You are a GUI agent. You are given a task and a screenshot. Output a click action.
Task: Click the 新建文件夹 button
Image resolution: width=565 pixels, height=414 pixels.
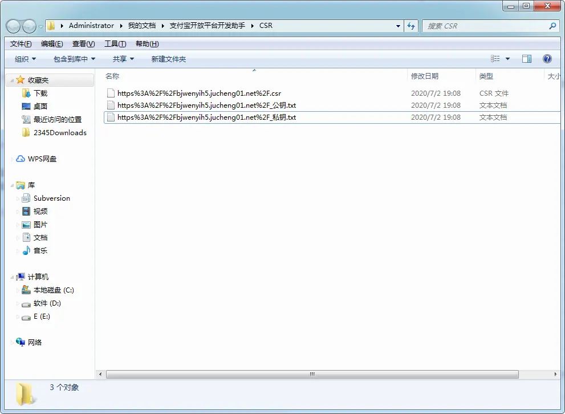[x=169, y=59]
